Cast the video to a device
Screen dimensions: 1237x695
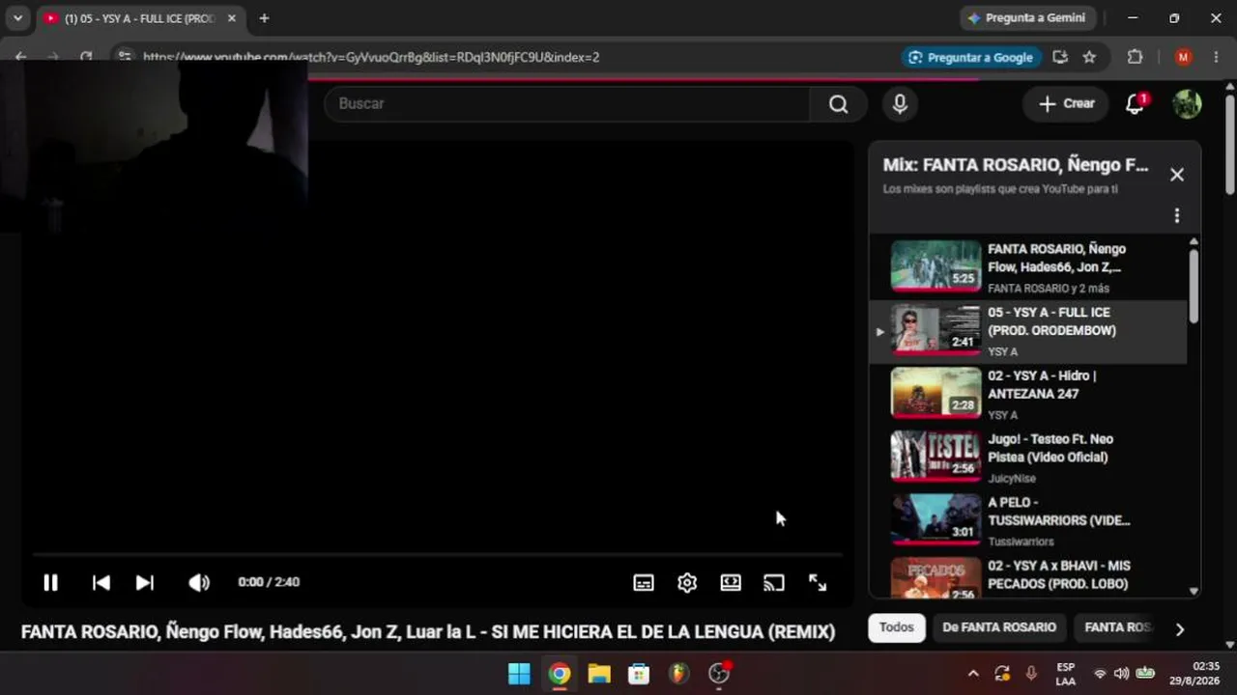click(774, 582)
